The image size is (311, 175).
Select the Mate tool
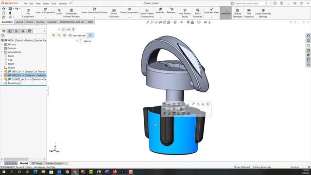(59, 12)
